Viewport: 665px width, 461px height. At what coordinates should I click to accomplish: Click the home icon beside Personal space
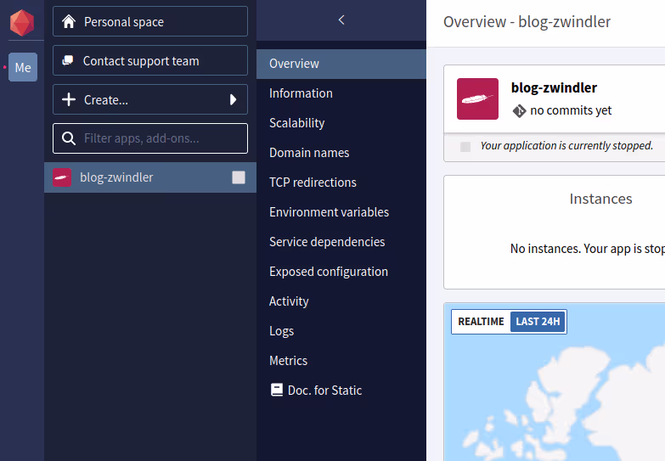coord(69,22)
